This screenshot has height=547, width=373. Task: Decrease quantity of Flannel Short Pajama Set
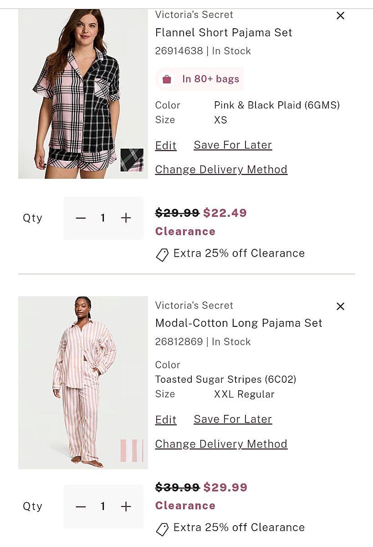81,218
